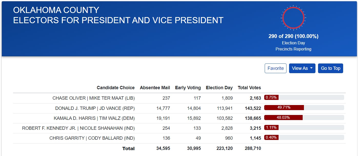Select the Kamala D. Harris candidate row
358x156 pixels.
(94, 118)
